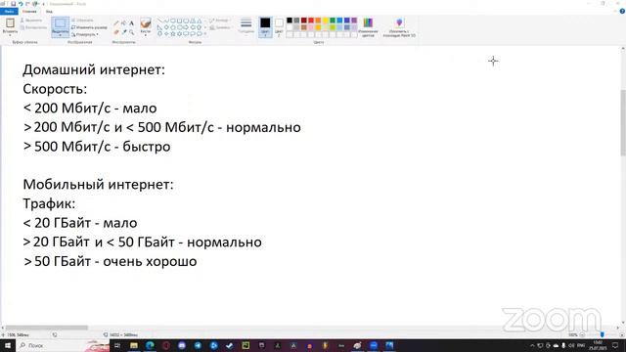Click the taskbar clock showing date
Screen dimensions: 626x352
(598, 345)
